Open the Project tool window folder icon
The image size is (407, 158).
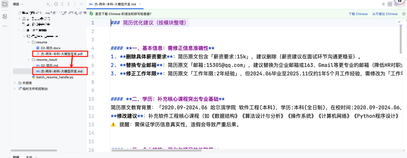point(5,4)
